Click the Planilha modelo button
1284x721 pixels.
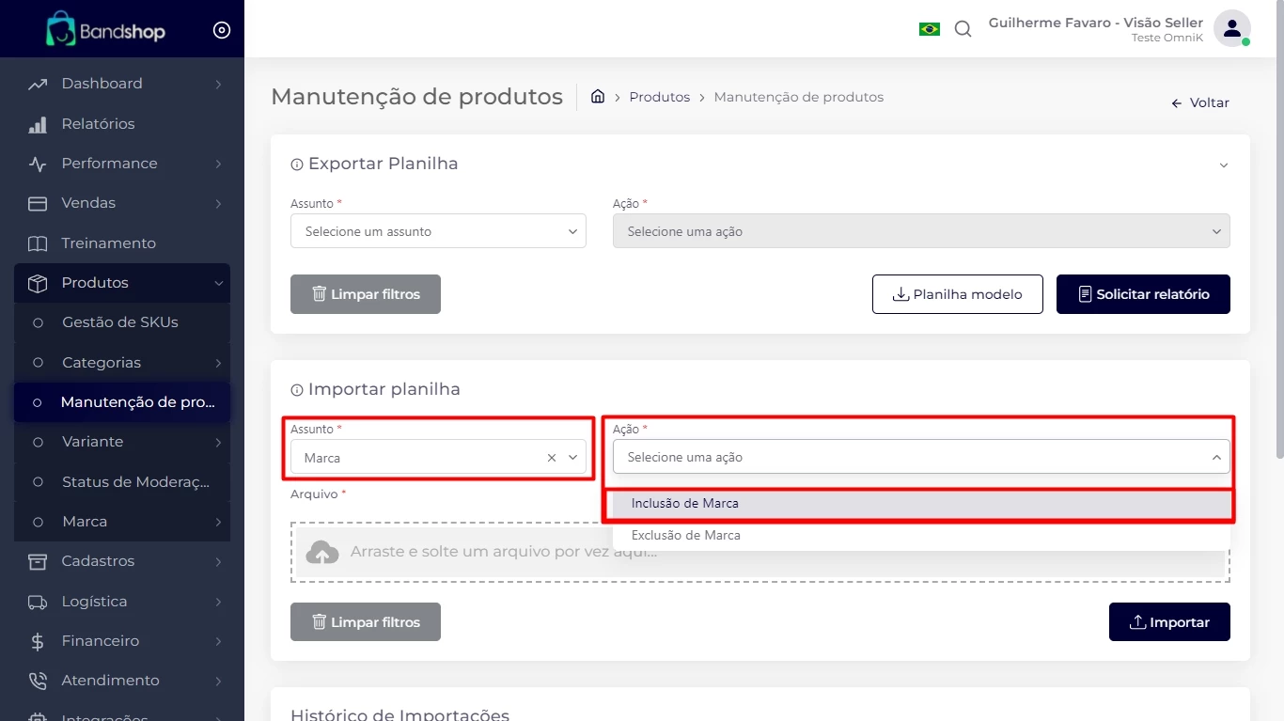pyautogui.click(x=957, y=294)
